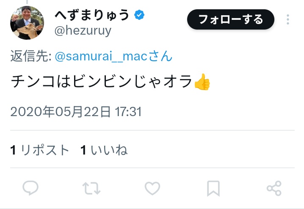Bookmark this tweet
Screen dimensions: 304x209
tap(213, 188)
